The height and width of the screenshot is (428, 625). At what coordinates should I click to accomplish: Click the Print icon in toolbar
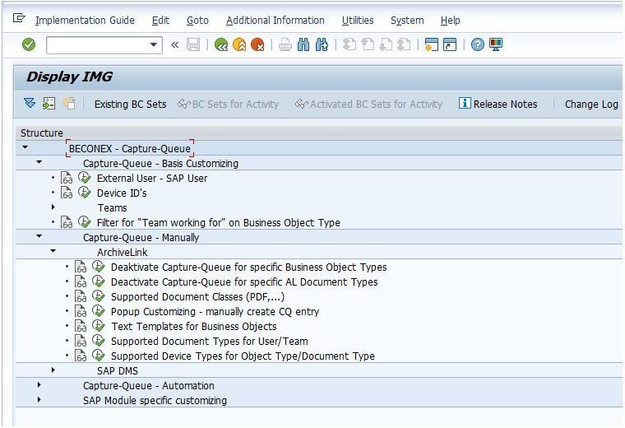click(x=285, y=44)
